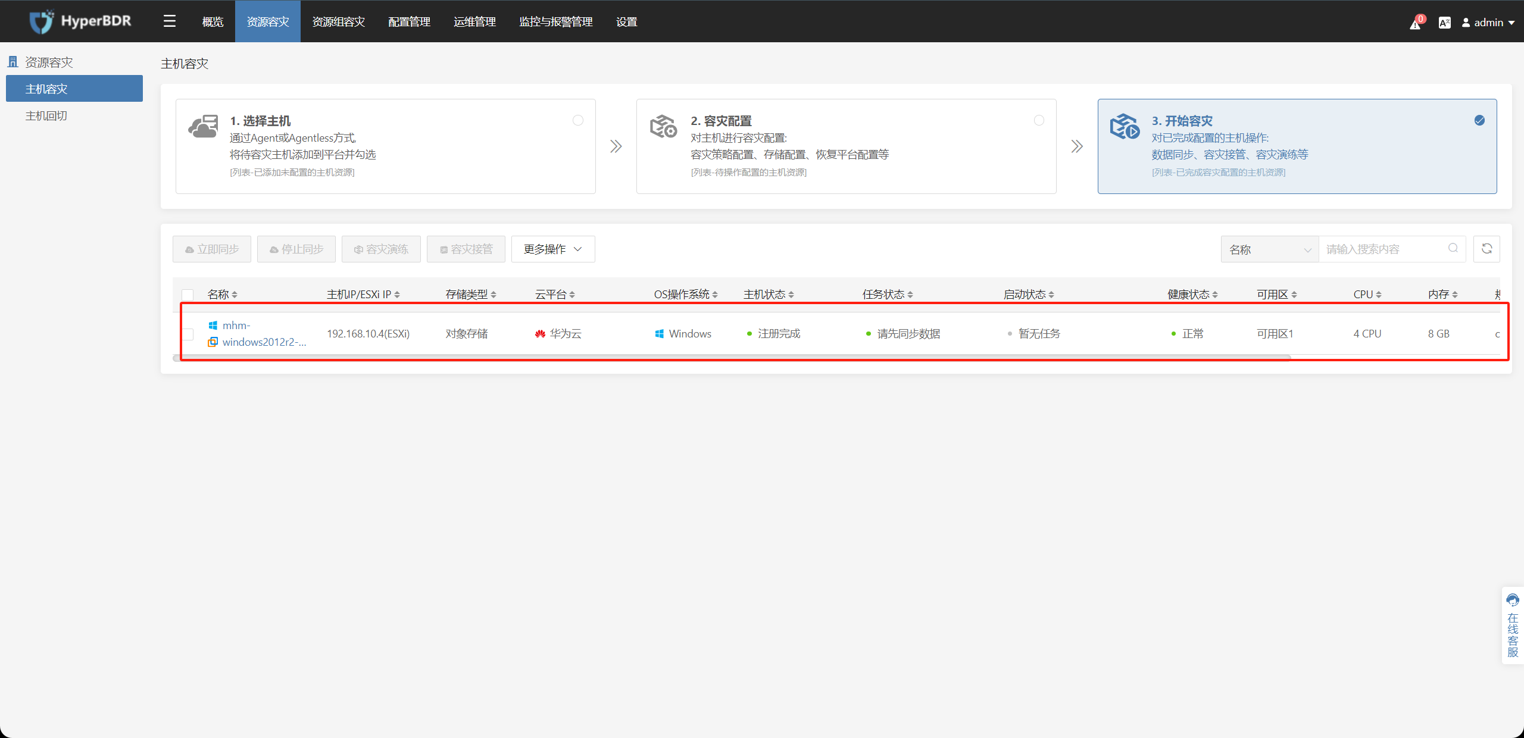Click 正常 health status
This screenshot has width=1524, height=738.
coord(1187,334)
